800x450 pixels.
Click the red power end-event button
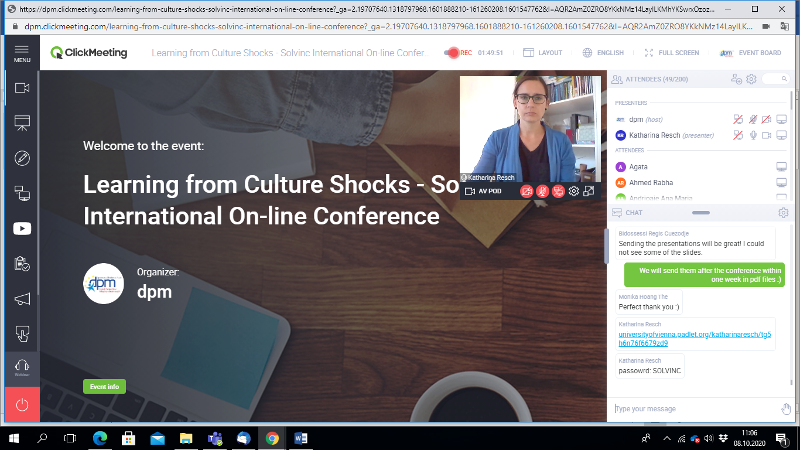point(22,404)
